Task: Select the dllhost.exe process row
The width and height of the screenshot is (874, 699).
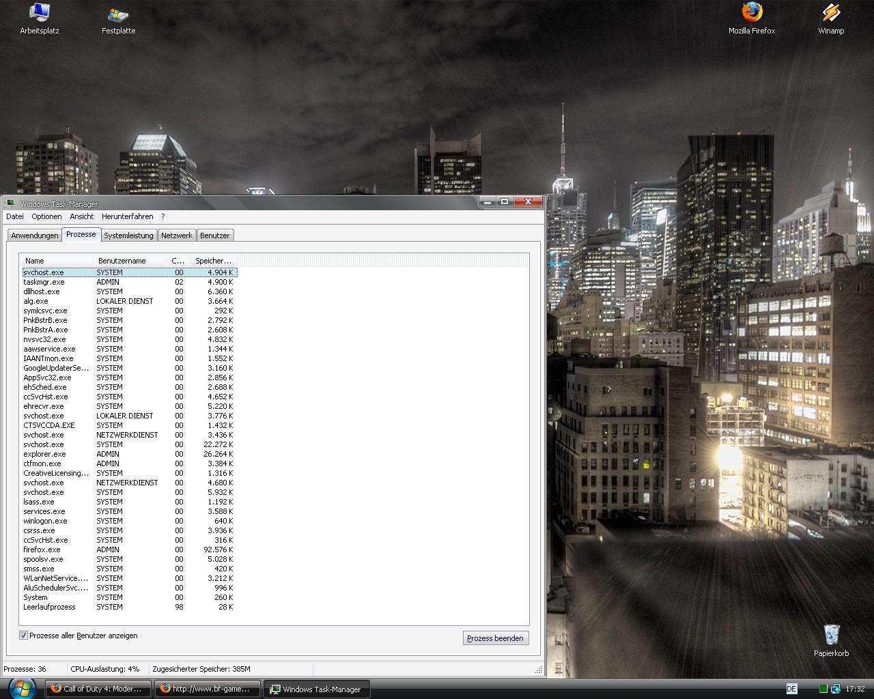Action: click(x=128, y=291)
